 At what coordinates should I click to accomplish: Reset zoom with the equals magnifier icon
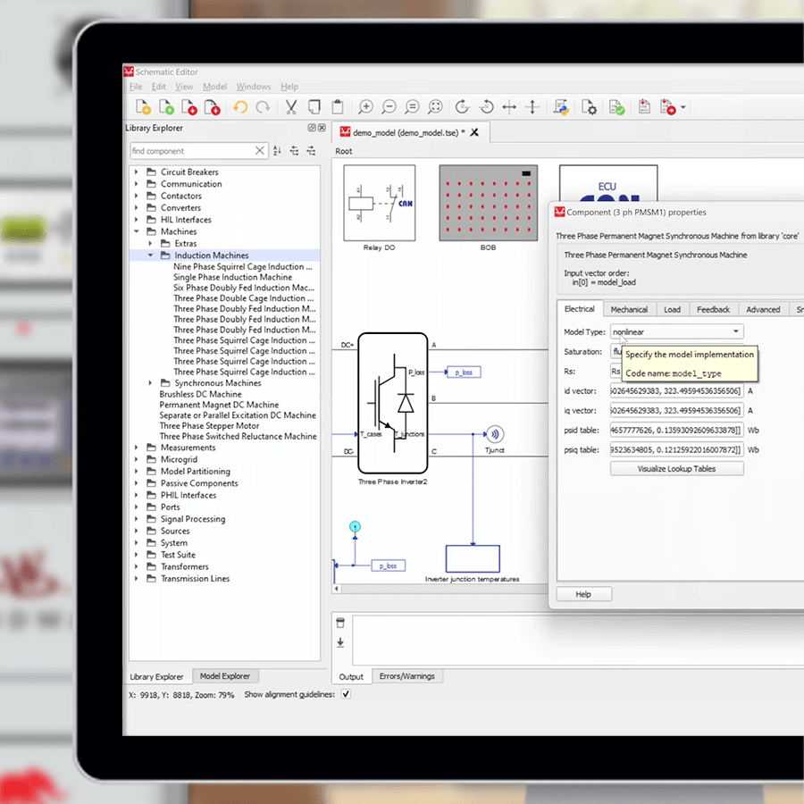412,107
